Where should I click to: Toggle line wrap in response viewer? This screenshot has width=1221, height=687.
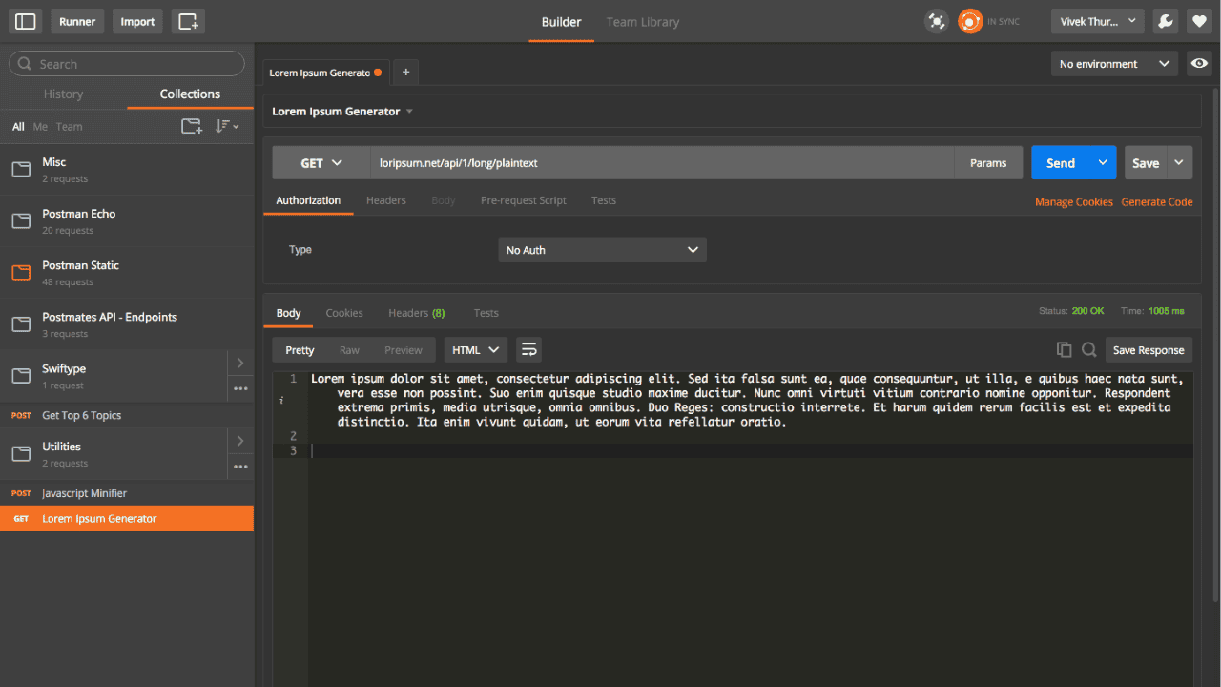coord(528,349)
